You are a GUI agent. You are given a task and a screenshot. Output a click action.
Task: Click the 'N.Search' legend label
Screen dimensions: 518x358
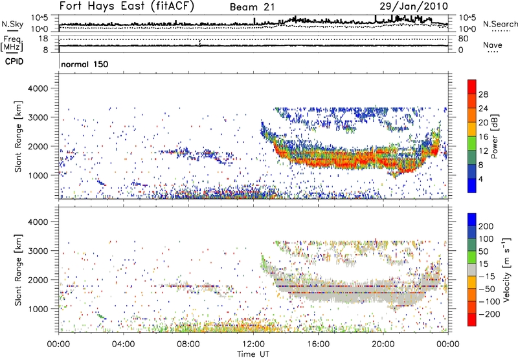pos(500,24)
